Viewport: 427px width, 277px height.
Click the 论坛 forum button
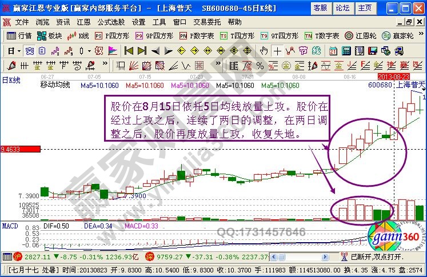pos(342,8)
